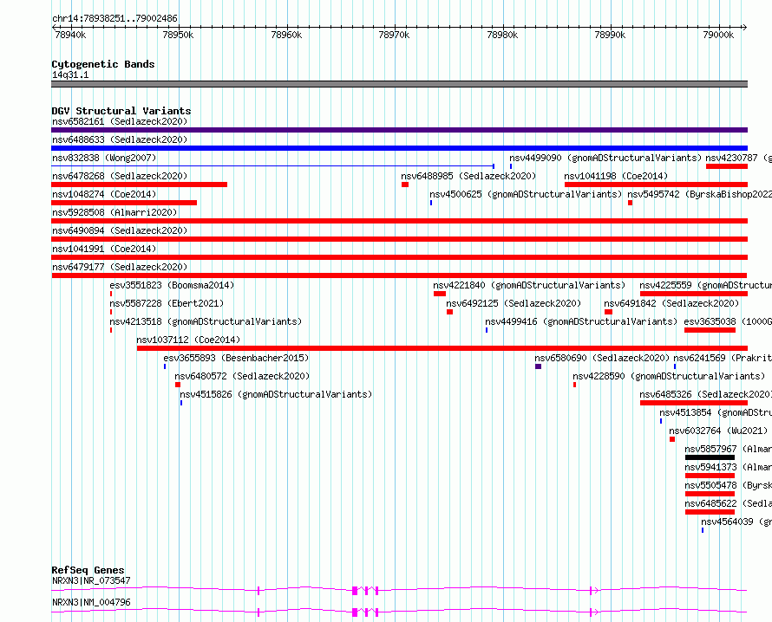Click nsv6580690 (Sedlazeck2020) label

tap(602, 358)
